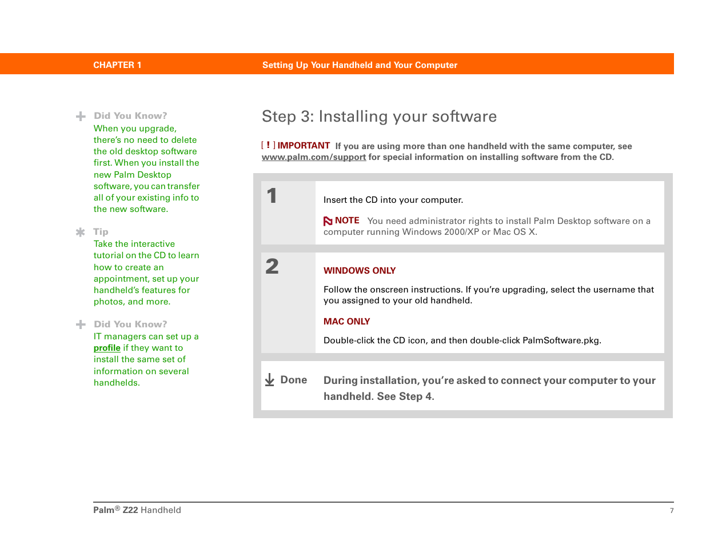The width and height of the screenshot is (706, 545).
Task: Select Follow the onscreen instructions sentence
Action: 489,295
